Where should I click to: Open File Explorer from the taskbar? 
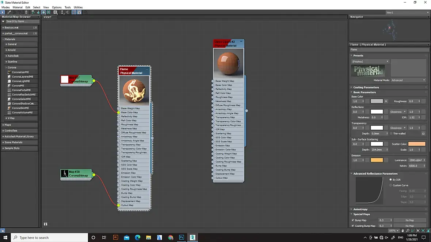point(148,237)
